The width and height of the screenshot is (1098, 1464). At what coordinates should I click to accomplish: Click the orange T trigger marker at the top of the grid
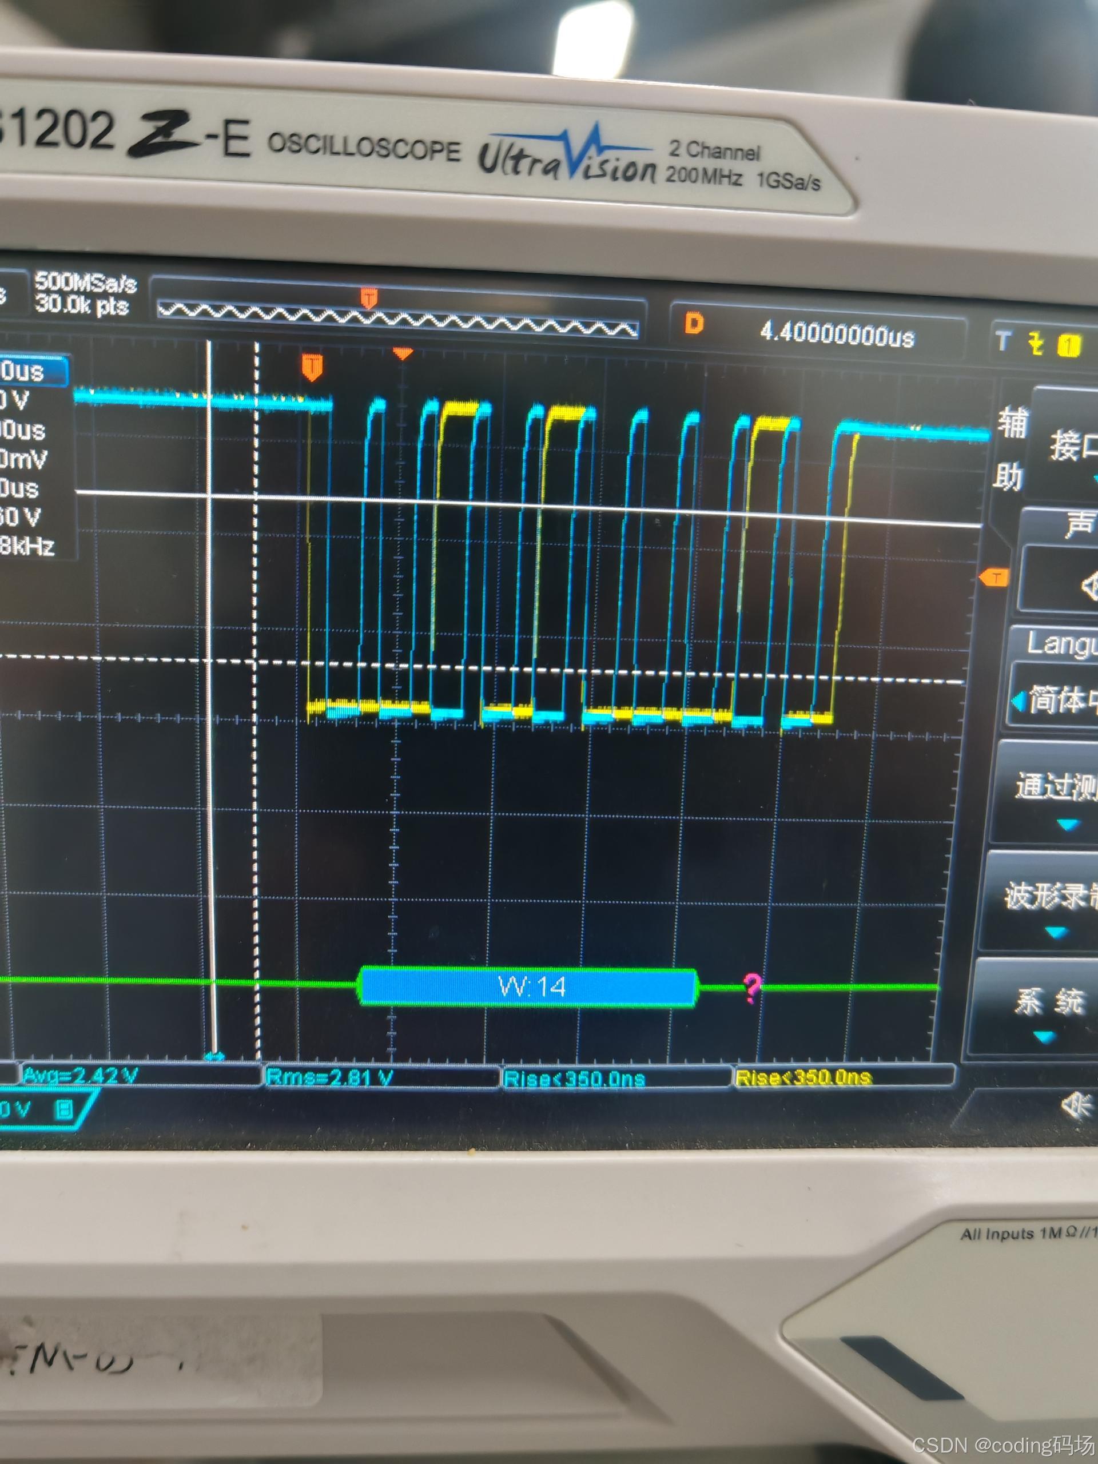(312, 366)
